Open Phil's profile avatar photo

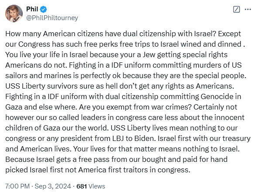click(x=14, y=14)
